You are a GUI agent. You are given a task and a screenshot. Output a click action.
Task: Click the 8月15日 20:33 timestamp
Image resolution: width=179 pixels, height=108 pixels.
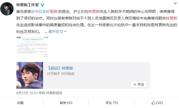pyautogui.click(x=27, y=93)
